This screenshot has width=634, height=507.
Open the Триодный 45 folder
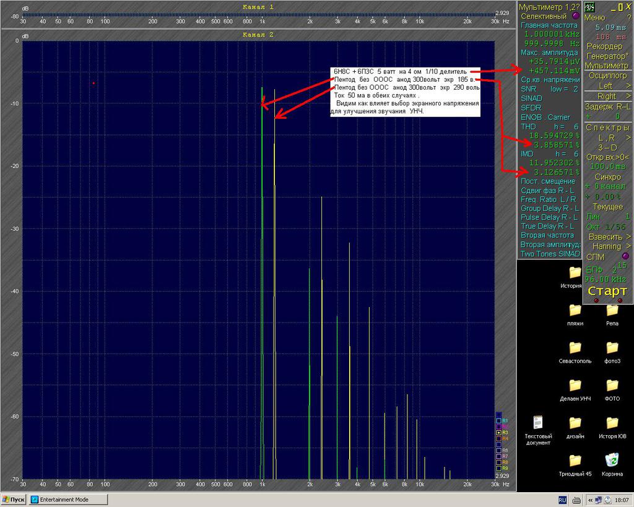tap(575, 465)
